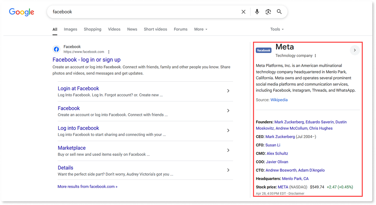Switch to the Videos tab

click(114, 29)
